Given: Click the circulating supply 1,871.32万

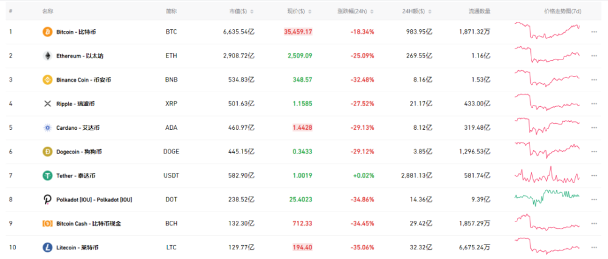Looking at the screenshot, I should coord(474,32).
